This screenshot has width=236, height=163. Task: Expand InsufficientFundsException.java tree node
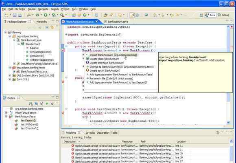14,64
